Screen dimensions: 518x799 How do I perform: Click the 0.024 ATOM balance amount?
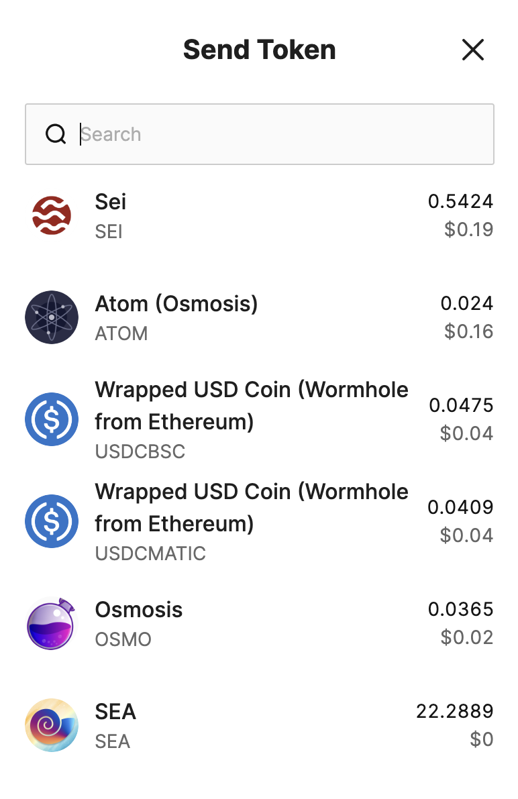coord(466,303)
